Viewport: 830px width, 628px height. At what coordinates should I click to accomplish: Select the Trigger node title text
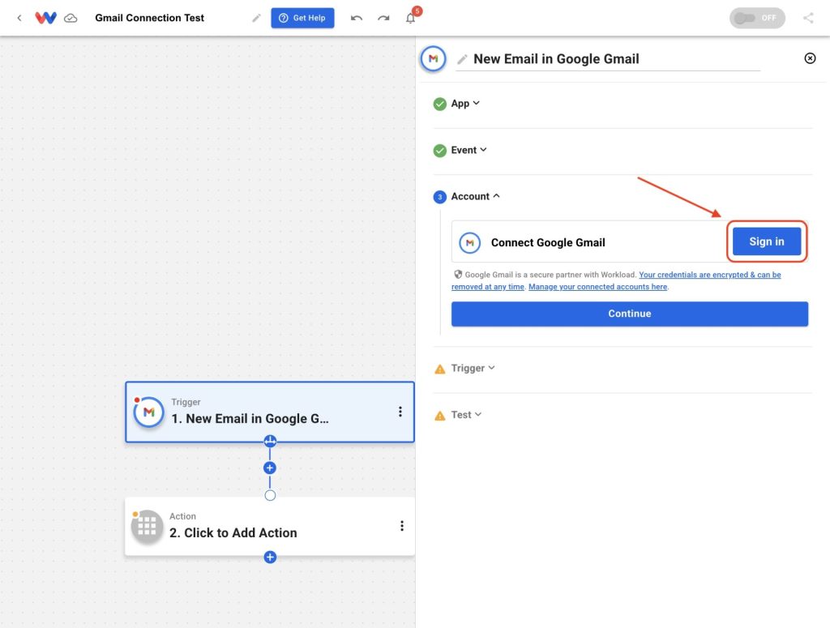click(x=250, y=419)
